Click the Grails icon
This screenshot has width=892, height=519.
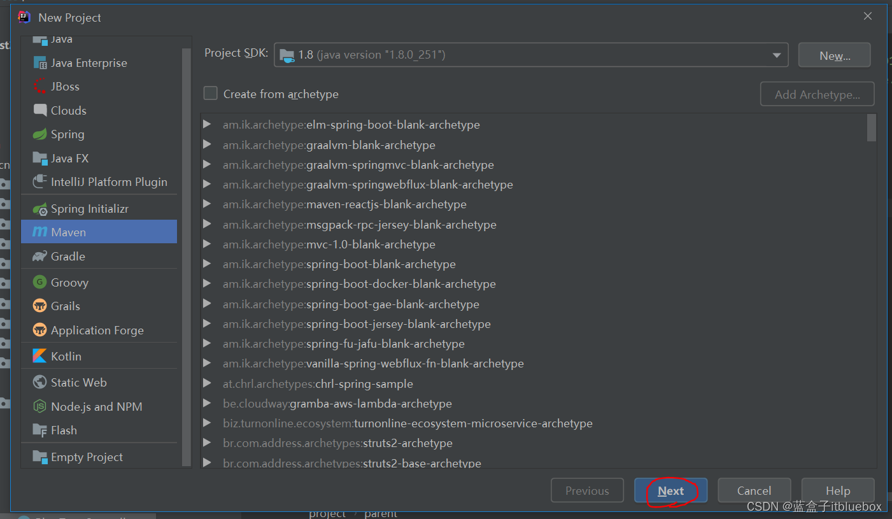point(40,306)
